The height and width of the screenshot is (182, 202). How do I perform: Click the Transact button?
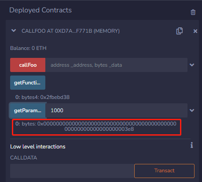[164, 171]
